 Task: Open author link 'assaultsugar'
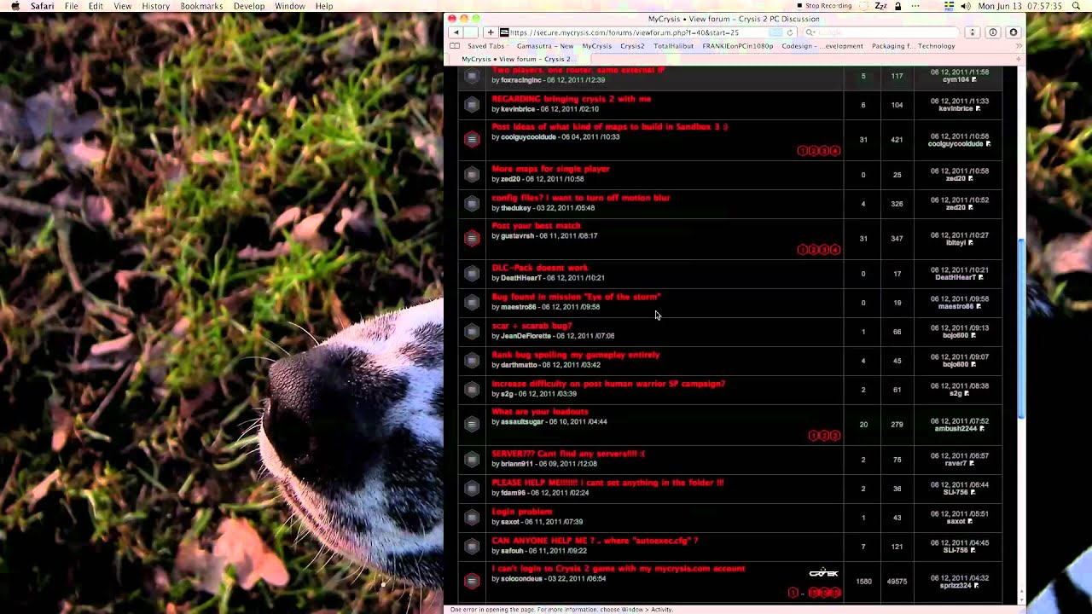[522, 422]
